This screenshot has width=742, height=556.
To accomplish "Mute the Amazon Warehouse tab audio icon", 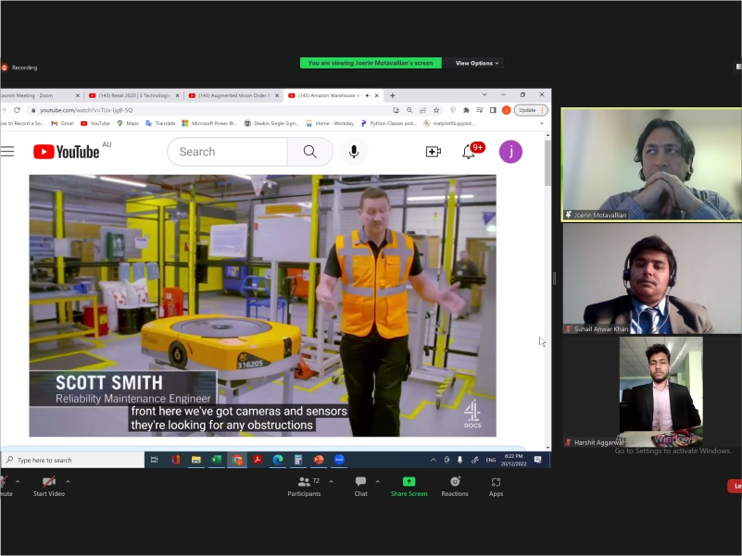I will (367, 95).
